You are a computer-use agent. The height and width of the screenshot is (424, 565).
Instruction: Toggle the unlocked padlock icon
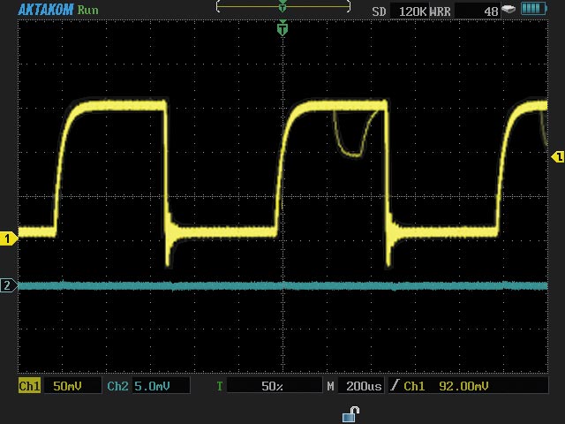click(x=350, y=413)
